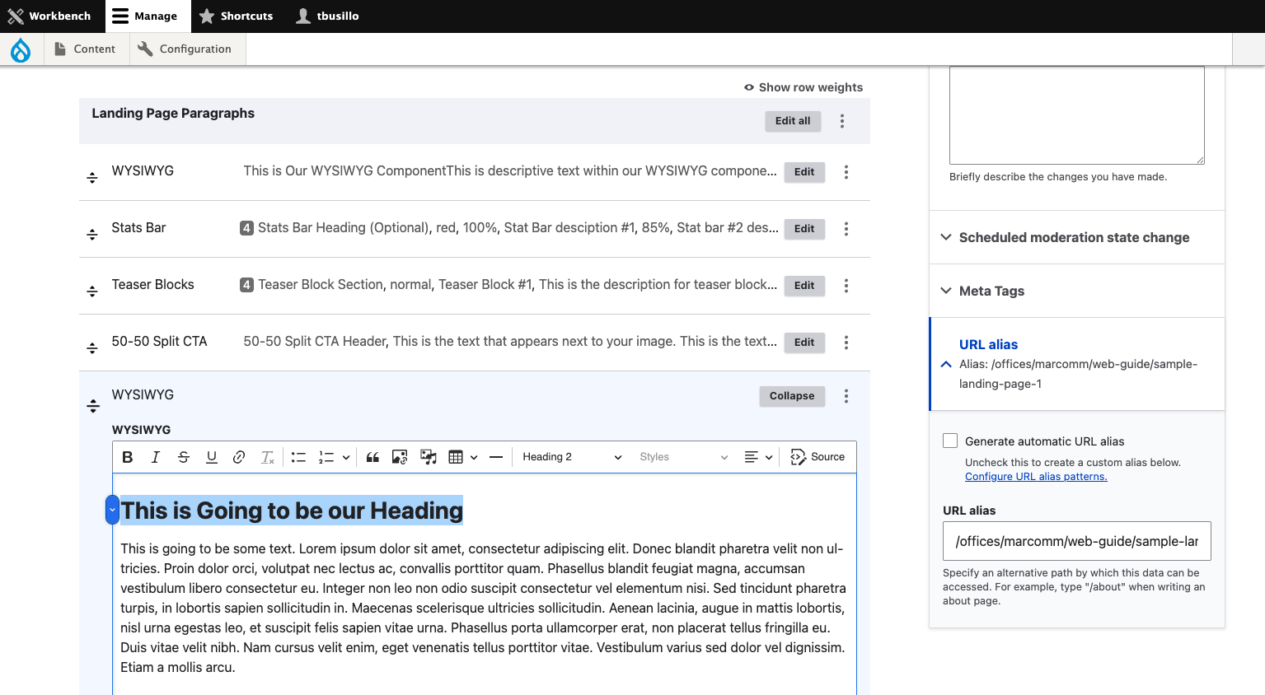Open Configure URL alias patterns link
This screenshot has width=1265, height=695.
(x=1036, y=477)
